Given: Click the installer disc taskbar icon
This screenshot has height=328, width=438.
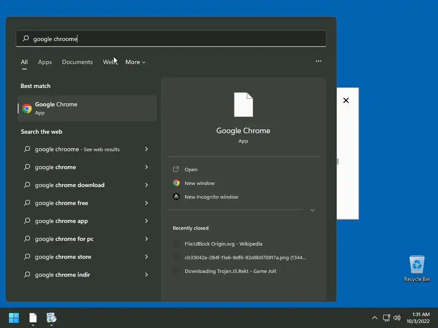Looking at the screenshot, I should coord(51,318).
